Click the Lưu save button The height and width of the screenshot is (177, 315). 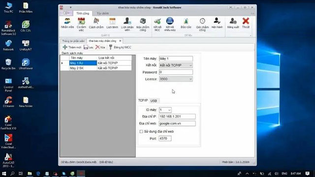pyautogui.click(x=89, y=47)
